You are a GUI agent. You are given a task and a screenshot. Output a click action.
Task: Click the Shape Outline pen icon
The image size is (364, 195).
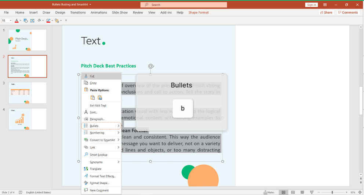[48, 20]
